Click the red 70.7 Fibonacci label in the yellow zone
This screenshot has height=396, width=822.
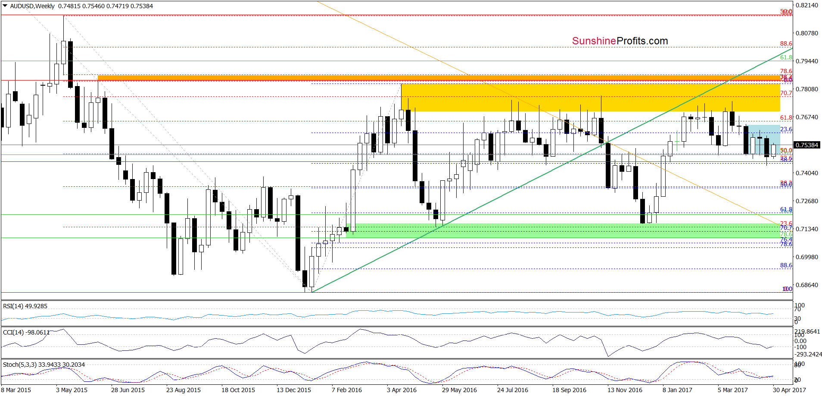[x=786, y=93]
